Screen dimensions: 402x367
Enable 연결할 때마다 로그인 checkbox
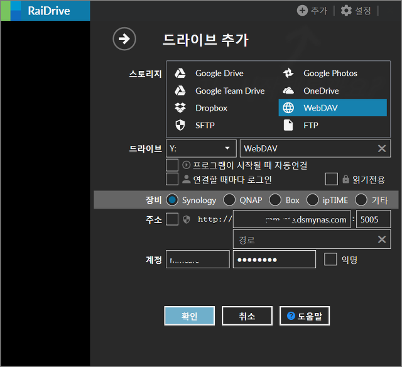click(x=172, y=179)
